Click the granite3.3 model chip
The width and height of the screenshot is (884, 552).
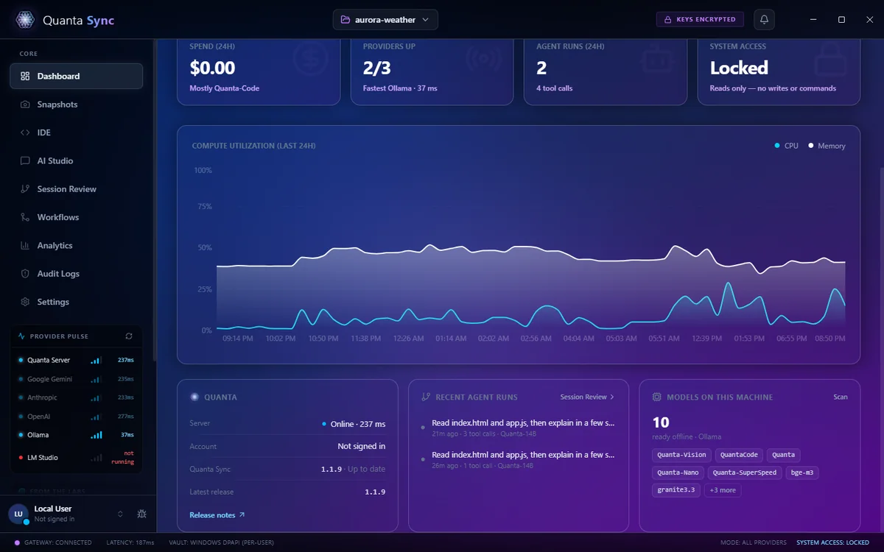point(676,490)
